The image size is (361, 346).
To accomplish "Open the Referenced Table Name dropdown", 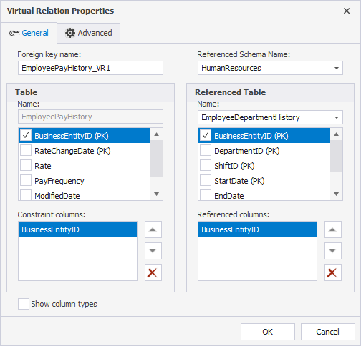I will pos(270,117).
